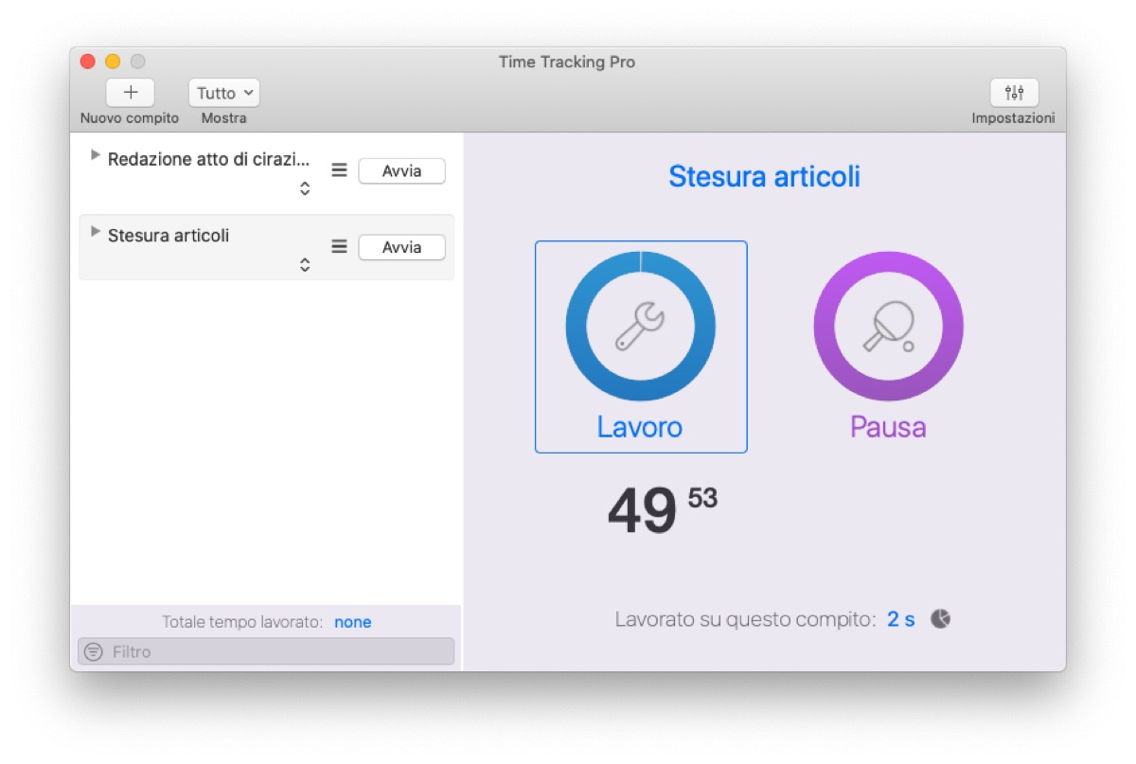
Task: Expand the Redazione atto di cirazi task
Action: click(x=94, y=155)
